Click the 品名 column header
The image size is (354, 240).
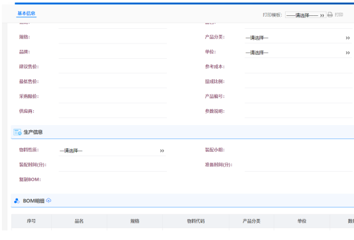click(79, 221)
